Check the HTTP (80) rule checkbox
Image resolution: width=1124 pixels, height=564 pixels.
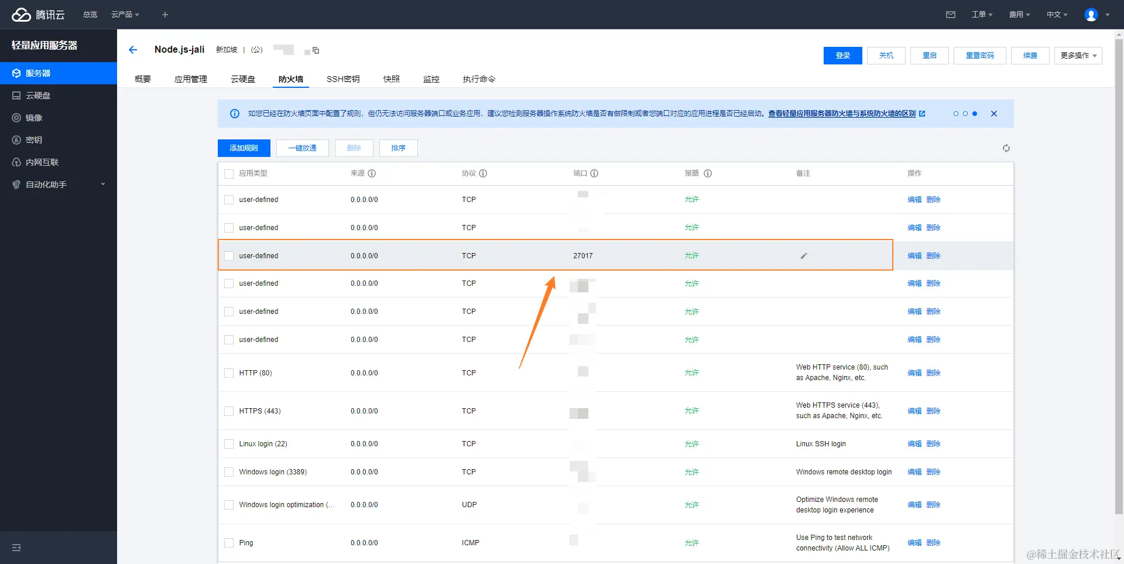click(229, 372)
